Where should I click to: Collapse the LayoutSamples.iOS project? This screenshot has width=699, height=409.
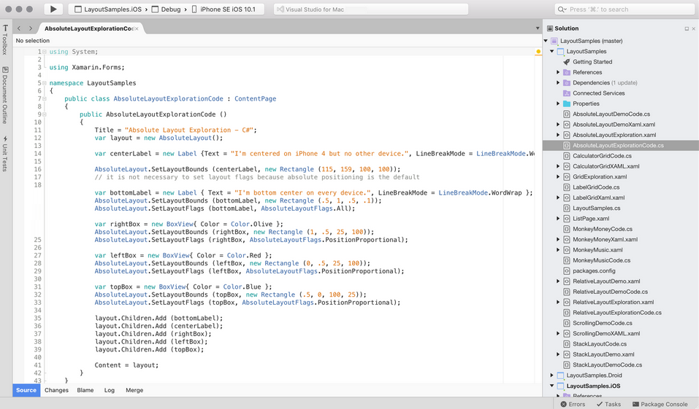552,386
